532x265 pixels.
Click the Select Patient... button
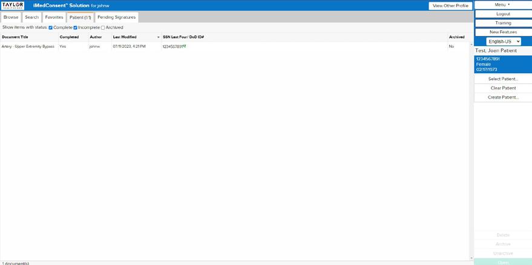coord(503,79)
